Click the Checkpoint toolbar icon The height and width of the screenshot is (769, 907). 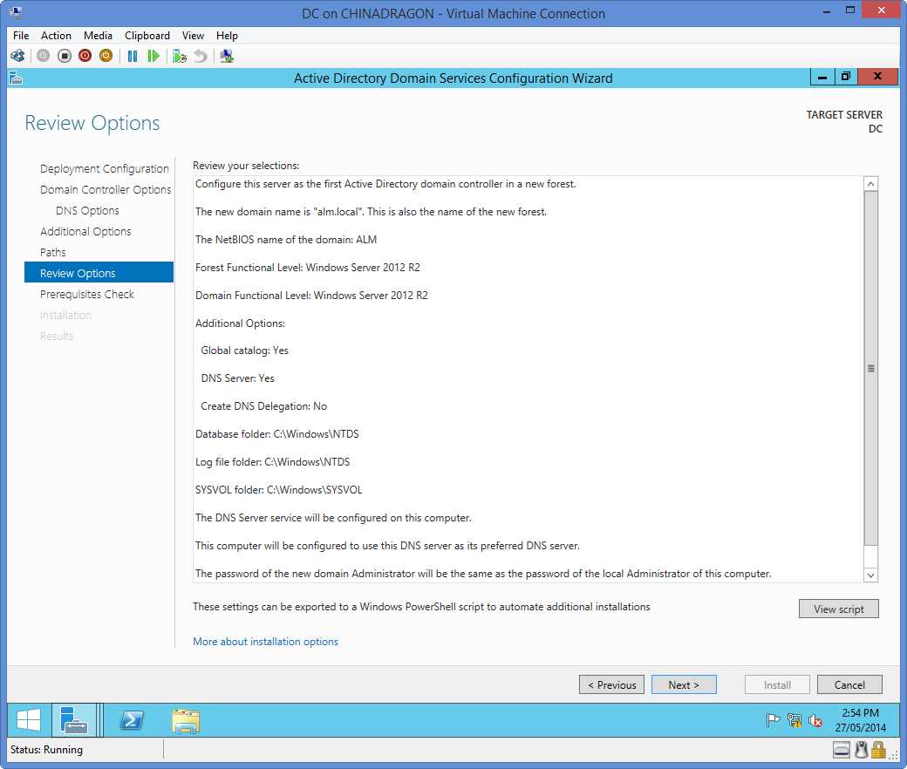[180, 56]
